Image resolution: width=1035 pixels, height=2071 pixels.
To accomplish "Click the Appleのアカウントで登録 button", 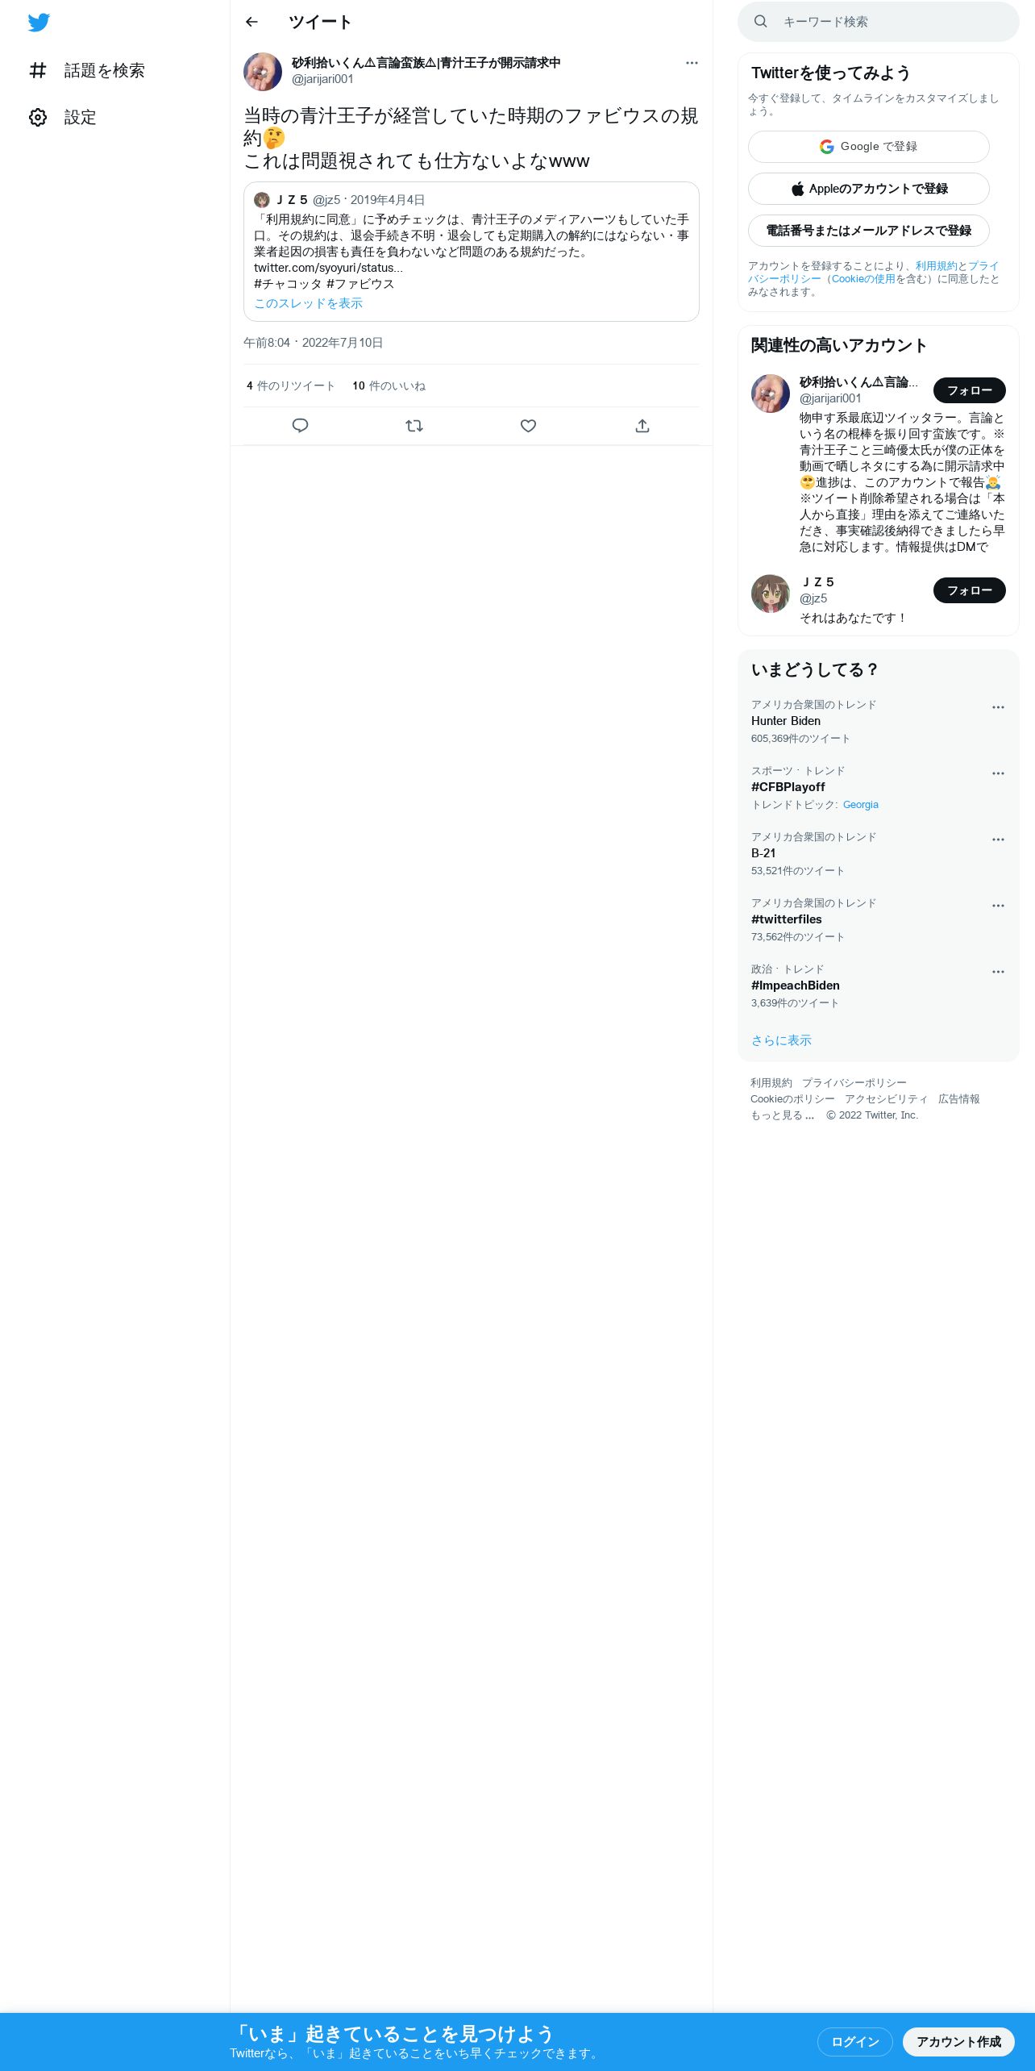I will (x=869, y=189).
